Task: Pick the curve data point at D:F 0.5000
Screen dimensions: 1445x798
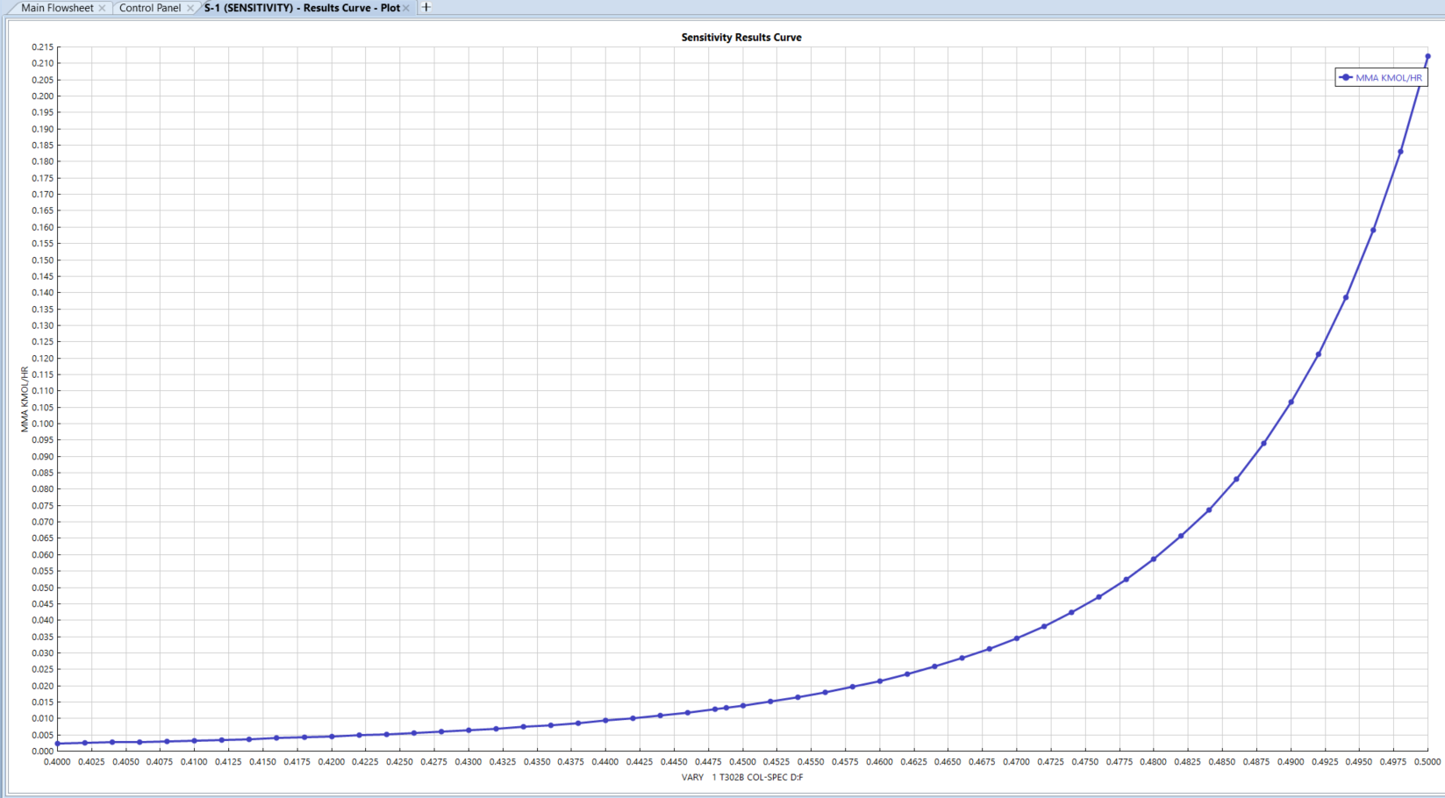Action: pos(1427,57)
